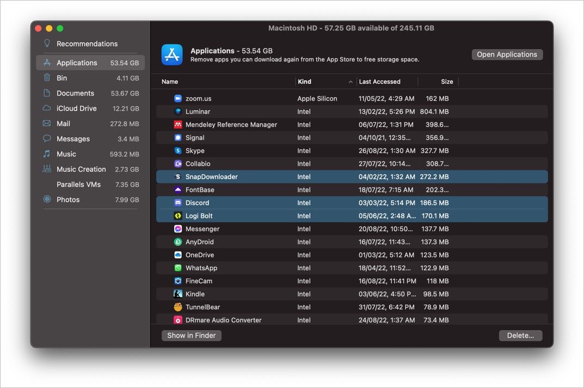Image resolution: width=584 pixels, height=388 pixels.
Task: Click the OneDrive app icon
Action: [x=178, y=255]
